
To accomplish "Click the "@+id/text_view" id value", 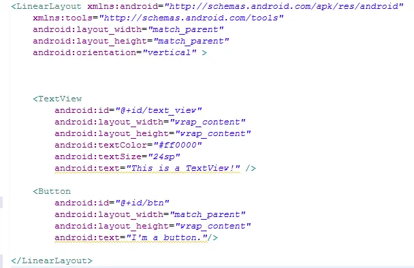I will 159,110.
